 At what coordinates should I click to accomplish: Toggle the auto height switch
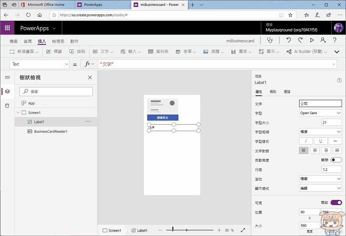[336, 160]
